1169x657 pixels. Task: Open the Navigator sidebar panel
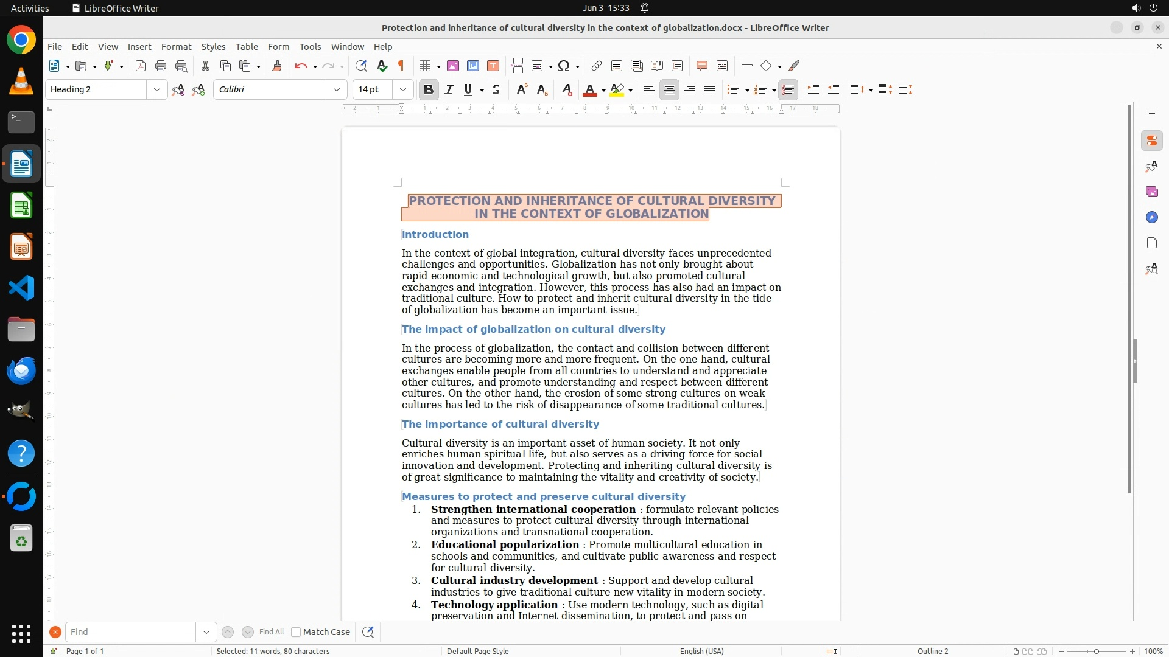click(1151, 218)
